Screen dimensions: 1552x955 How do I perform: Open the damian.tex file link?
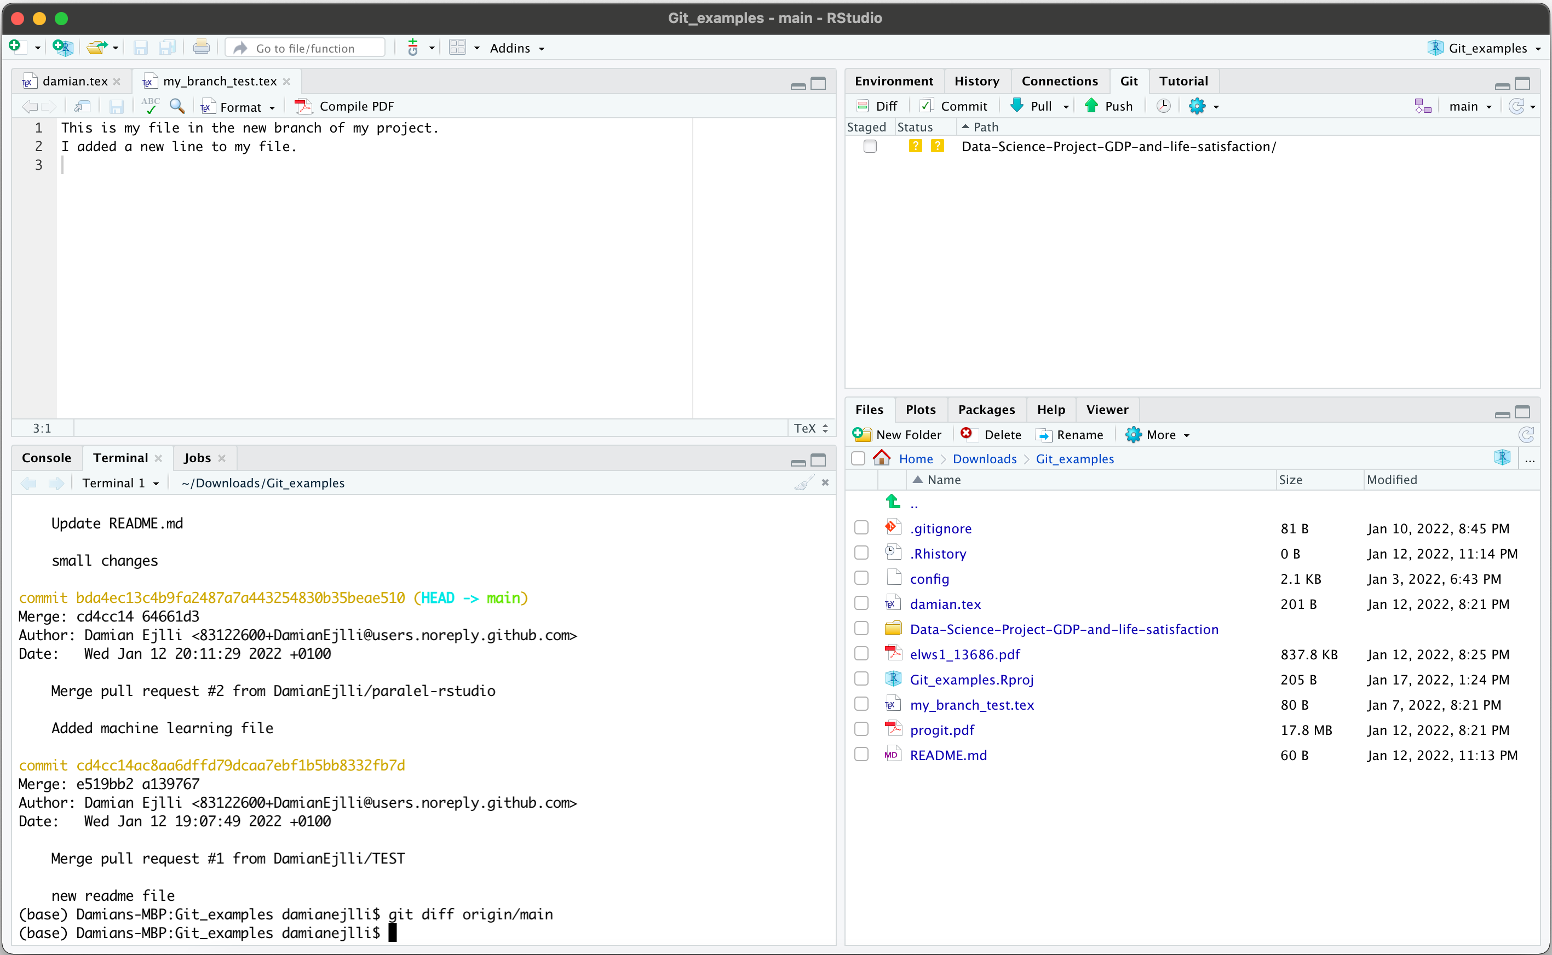pyautogui.click(x=945, y=605)
